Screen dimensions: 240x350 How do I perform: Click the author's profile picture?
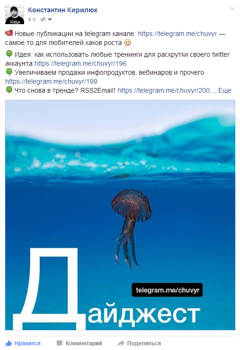(15, 15)
